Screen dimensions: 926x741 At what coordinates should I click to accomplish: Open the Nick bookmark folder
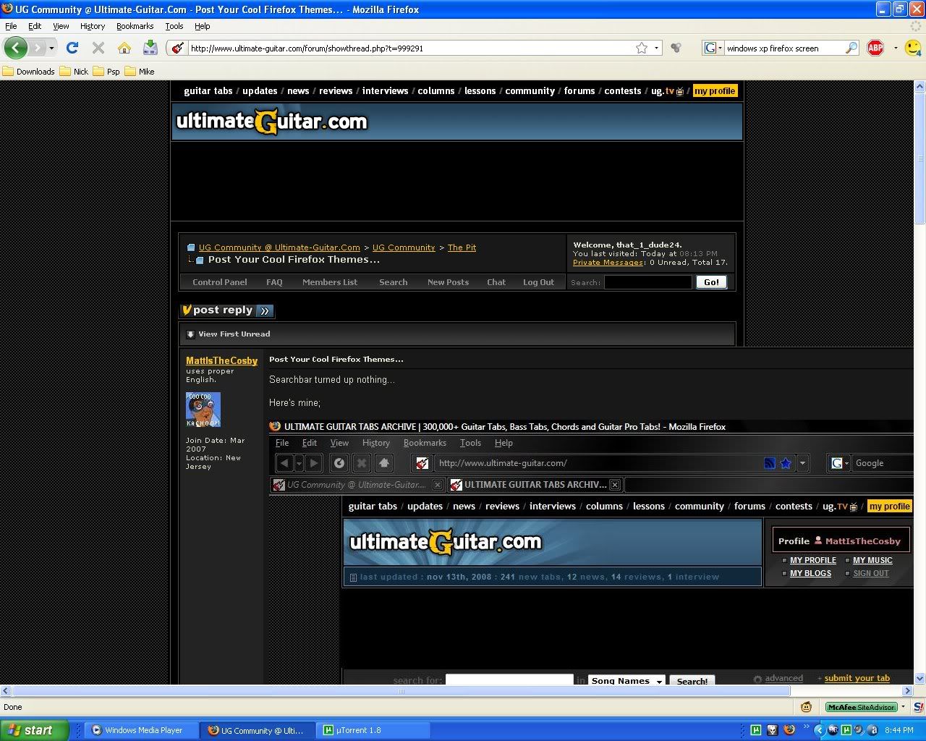(x=74, y=71)
